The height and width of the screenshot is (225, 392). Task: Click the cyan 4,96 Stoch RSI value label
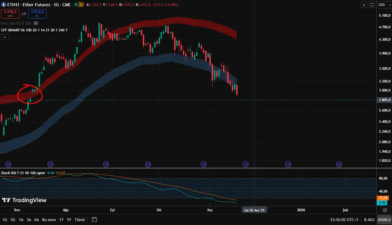[51, 173]
